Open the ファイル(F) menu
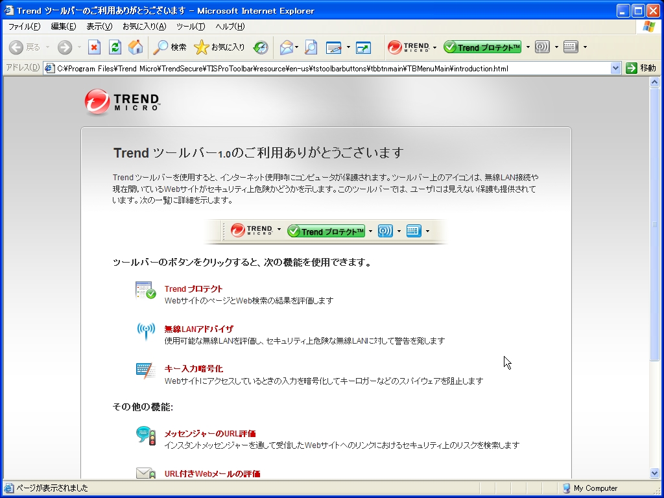This screenshot has height=498, width=664. coord(25,27)
